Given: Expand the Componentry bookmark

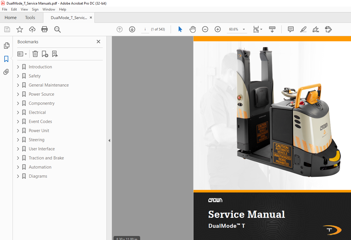Looking at the screenshot, I should [x=18, y=103].
